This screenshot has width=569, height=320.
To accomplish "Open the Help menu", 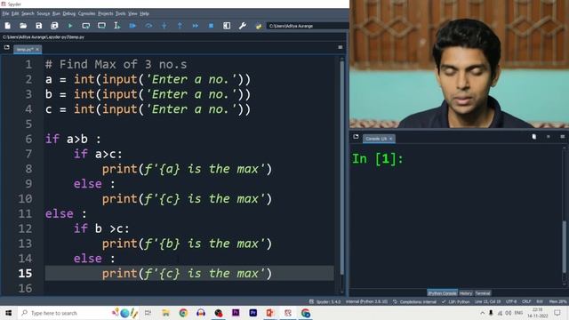I will coord(144,14).
